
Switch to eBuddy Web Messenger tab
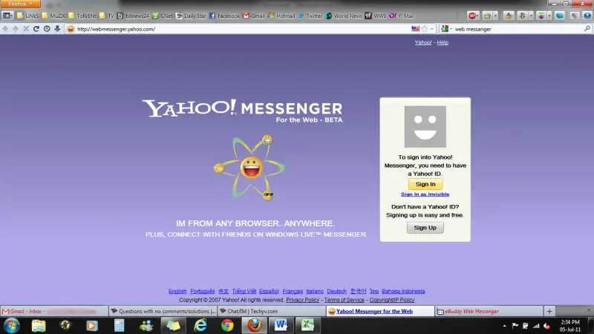(x=489, y=311)
